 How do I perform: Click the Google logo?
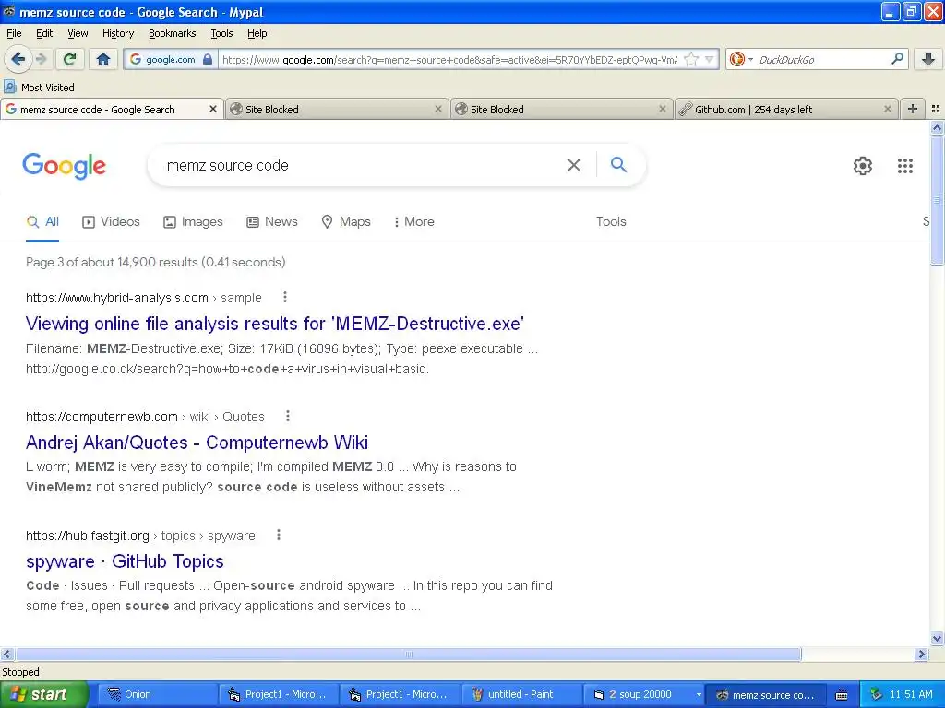tap(64, 166)
